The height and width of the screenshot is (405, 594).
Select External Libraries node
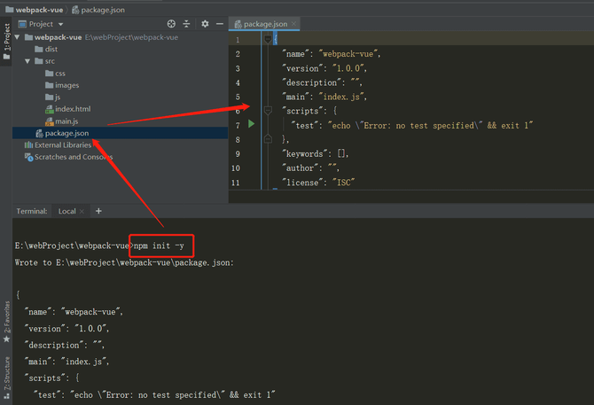tap(58, 145)
